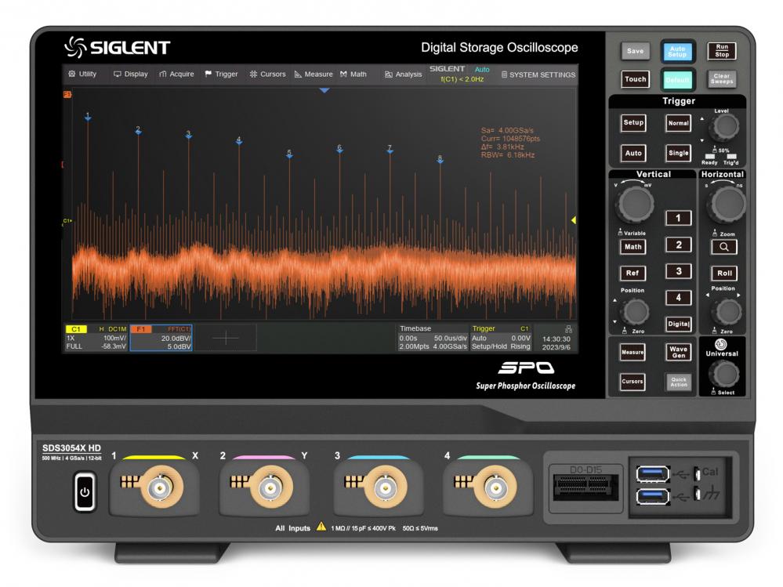
Task: Tap the add-channel plus box
Action: [x=226, y=337]
